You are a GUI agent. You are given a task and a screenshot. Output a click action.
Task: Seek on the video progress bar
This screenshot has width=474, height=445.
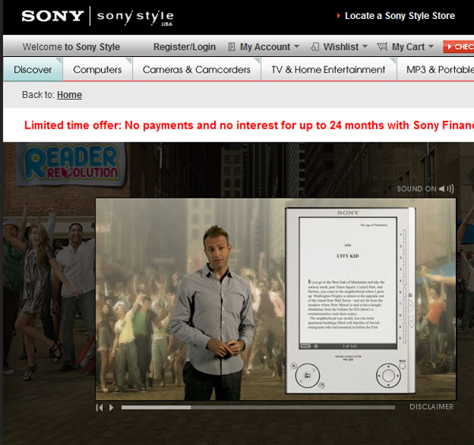(258, 408)
